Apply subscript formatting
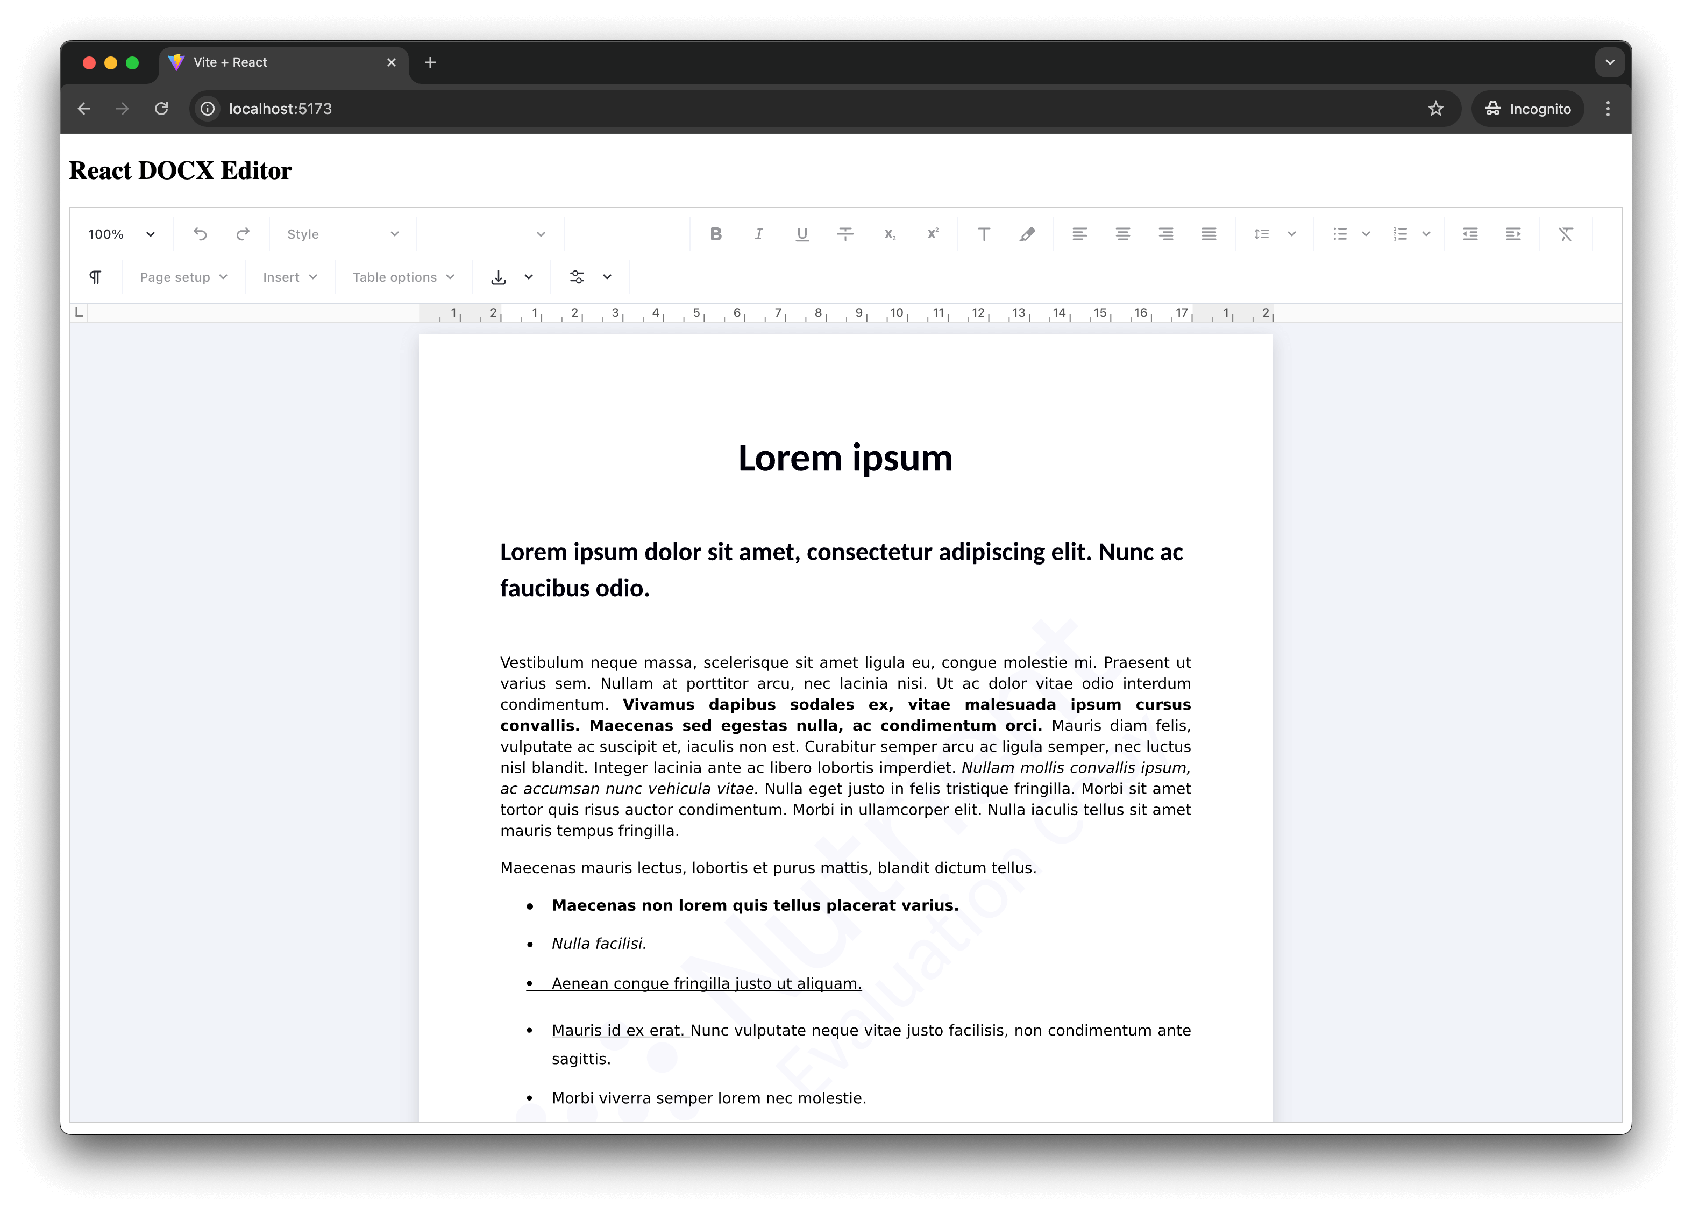 pyautogui.click(x=888, y=233)
